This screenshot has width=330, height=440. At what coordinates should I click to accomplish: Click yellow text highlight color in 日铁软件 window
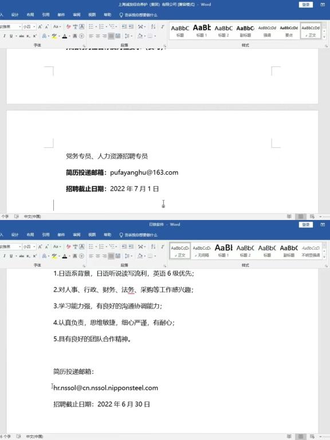54,256
